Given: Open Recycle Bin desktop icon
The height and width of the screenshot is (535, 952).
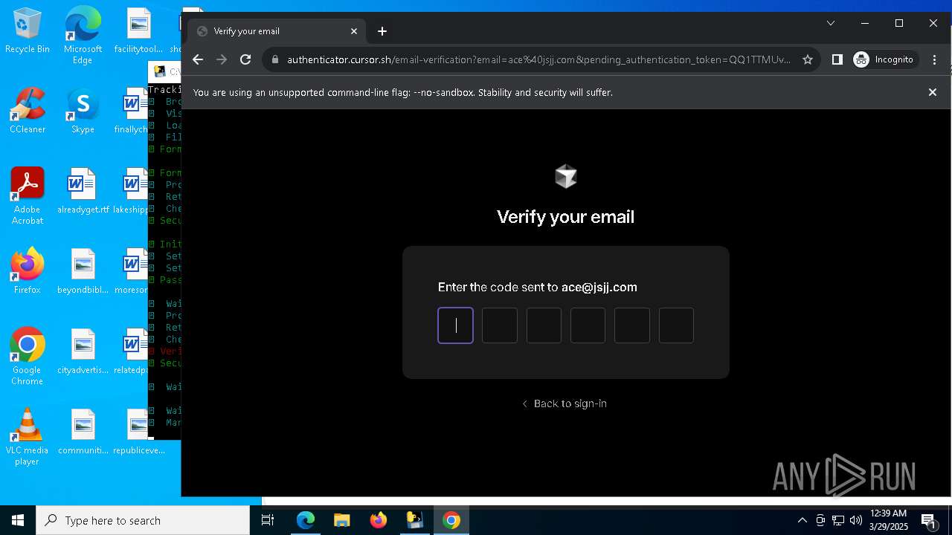Looking at the screenshot, I should point(27,31).
